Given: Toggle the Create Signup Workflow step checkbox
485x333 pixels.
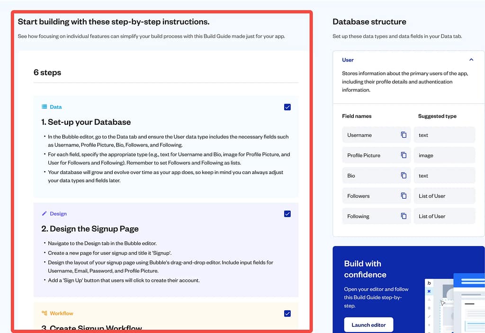Looking at the screenshot, I should pyautogui.click(x=287, y=313).
